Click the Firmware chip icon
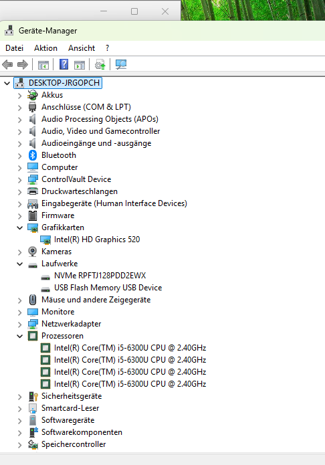Screen dimensions: 325x465 click(x=33, y=215)
